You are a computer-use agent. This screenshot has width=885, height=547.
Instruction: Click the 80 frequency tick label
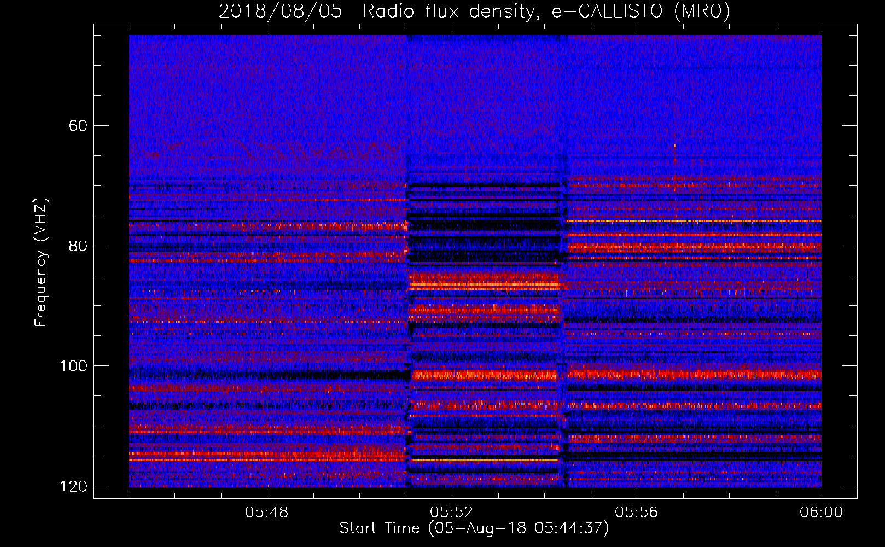(78, 246)
